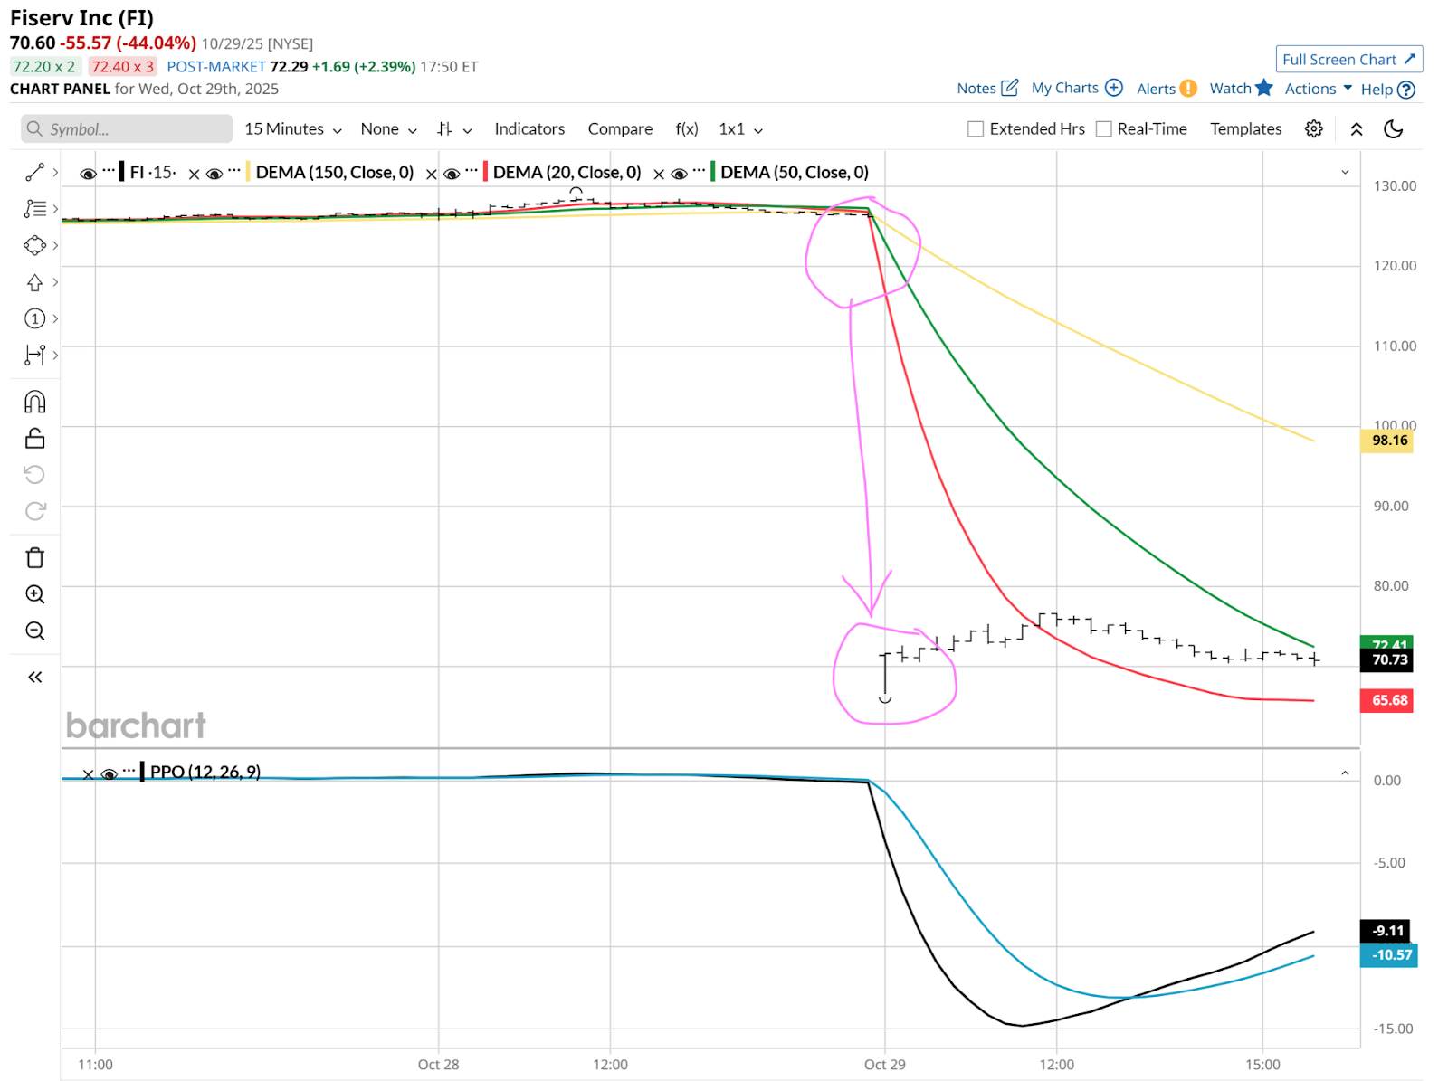Remove the DEMA 20 indicator with X
1448x1081 pixels.
pyautogui.click(x=432, y=175)
